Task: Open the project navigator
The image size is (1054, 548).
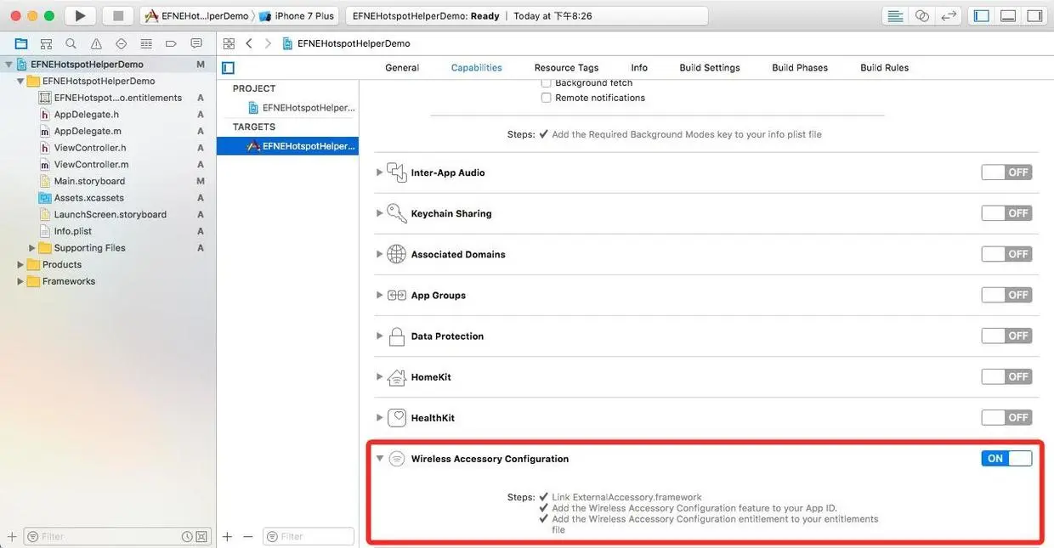Action: (21, 43)
